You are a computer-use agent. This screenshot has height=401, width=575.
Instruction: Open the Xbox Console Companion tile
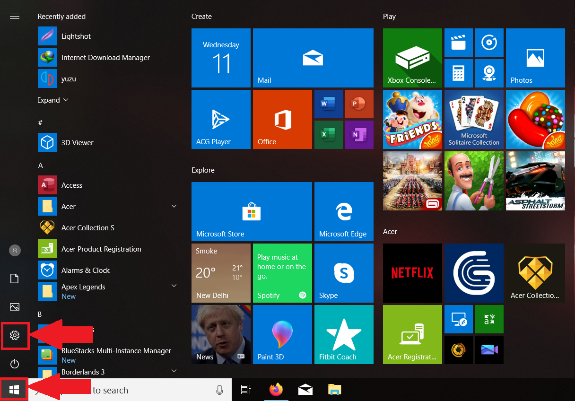pyautogui.click(x=412, y=58)
